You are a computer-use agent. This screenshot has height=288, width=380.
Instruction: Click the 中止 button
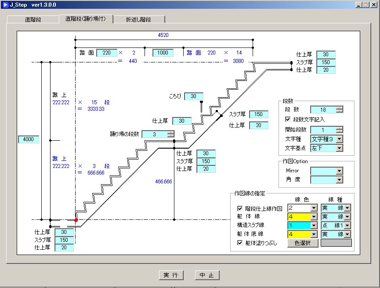(x=207, y=275)
